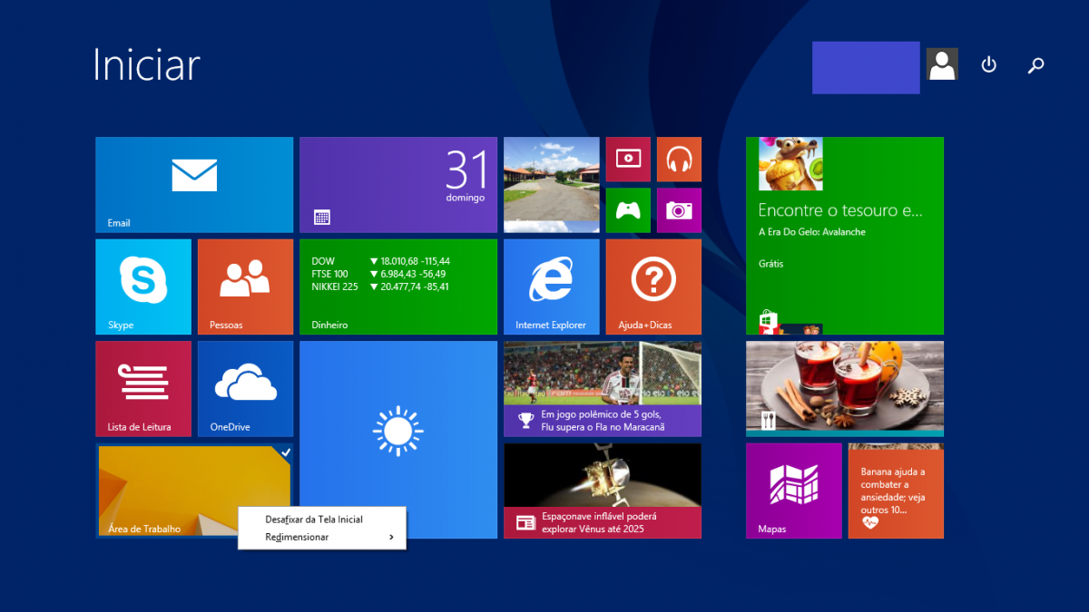Click the user account avatar
The width and height of the screenshot is (1089, 612).
point(942,64)
